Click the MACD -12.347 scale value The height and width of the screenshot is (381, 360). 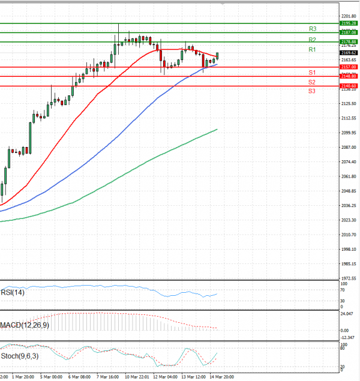click(x=347, y=338)
